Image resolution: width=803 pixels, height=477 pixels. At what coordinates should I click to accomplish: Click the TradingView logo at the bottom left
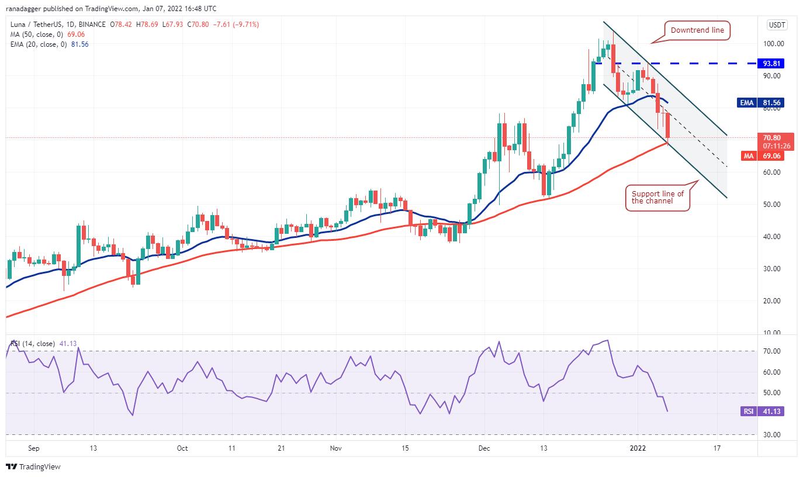tap(33, 466)
